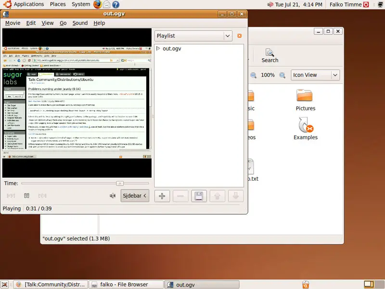385x289 pixels.
Task: Launch Firefox from the top panel
Action: [x=98, y=4]
